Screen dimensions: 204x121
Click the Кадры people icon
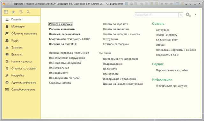(x=7, y=40)
